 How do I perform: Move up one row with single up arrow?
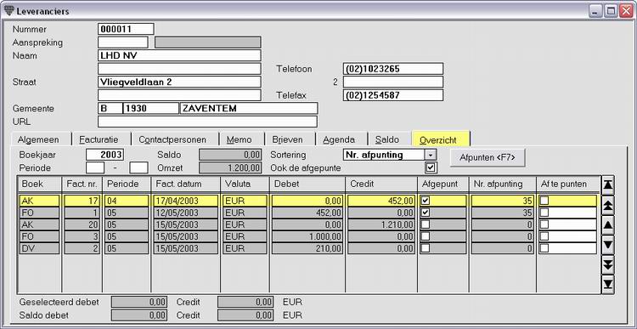click(608, 225)
